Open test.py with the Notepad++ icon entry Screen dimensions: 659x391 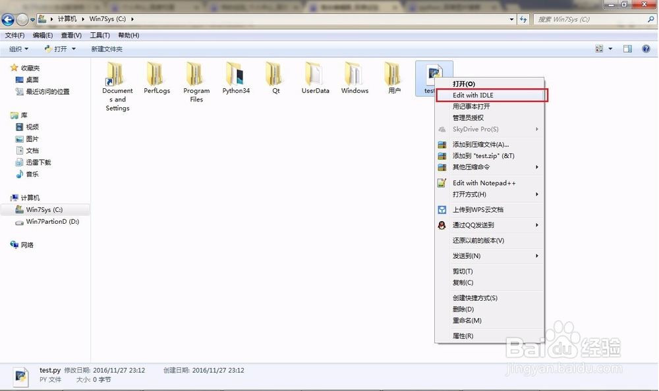click(x=443, y=182)
